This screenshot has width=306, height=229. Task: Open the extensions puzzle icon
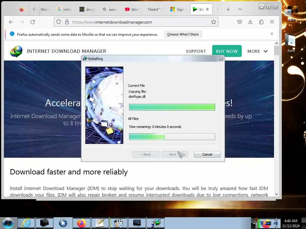(261, 22)
